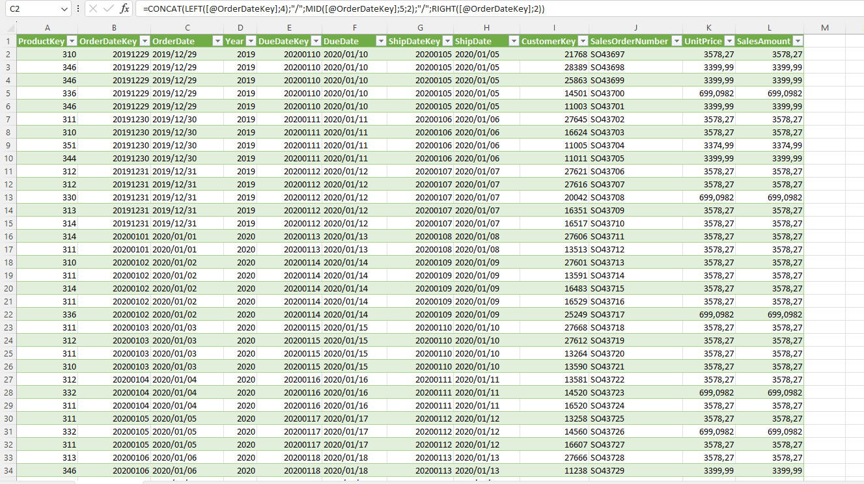This screenshot has height=484, width=864.
Task: Click the customer key cell 25249
Action: [x=553, y=314]
